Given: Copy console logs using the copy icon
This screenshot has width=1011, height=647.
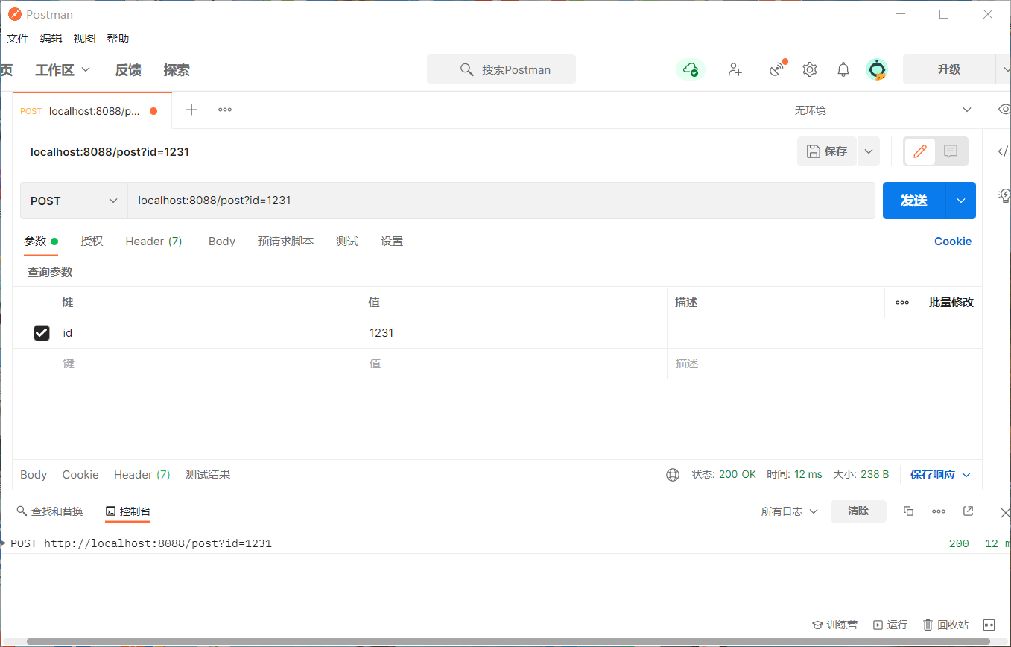Looking at the screenshot, I should tap(908, 511).
